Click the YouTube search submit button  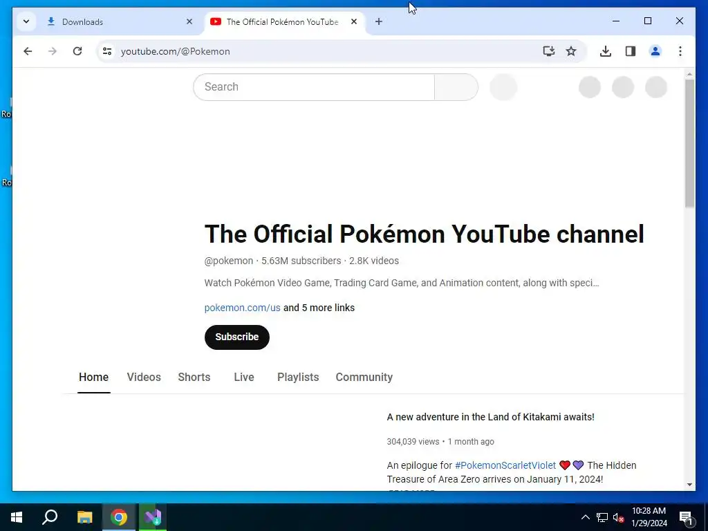[x=456, y=86]
